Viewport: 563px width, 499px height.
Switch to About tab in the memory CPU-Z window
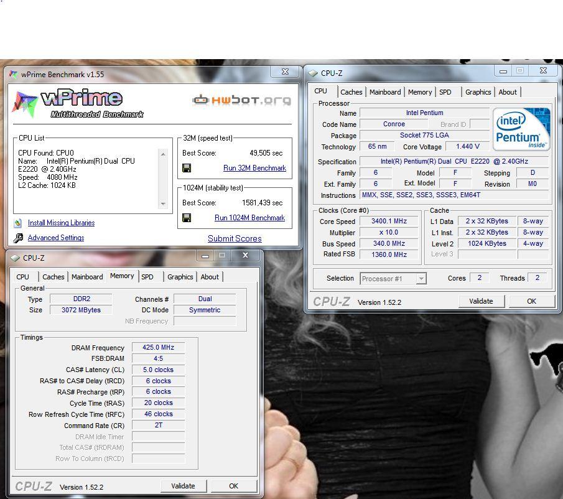click(x=210, y=277)
